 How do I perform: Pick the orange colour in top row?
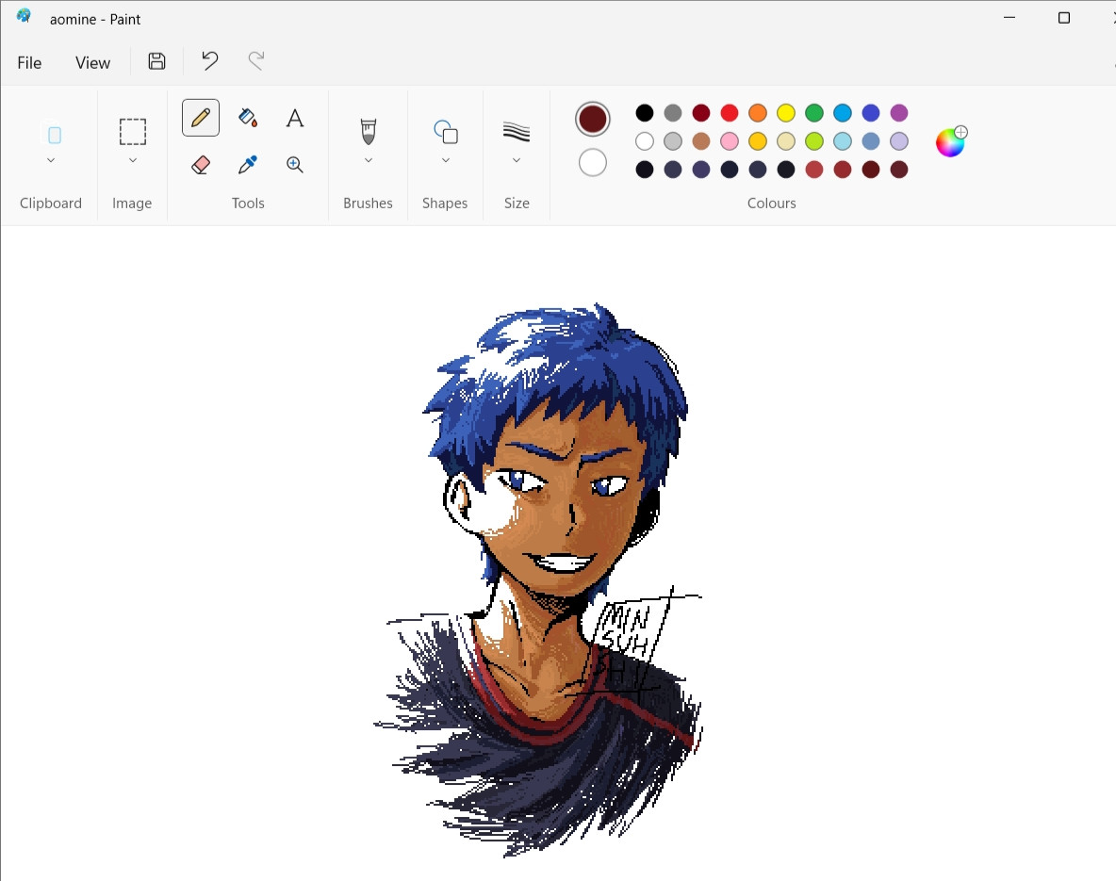[x=758, y=112]
